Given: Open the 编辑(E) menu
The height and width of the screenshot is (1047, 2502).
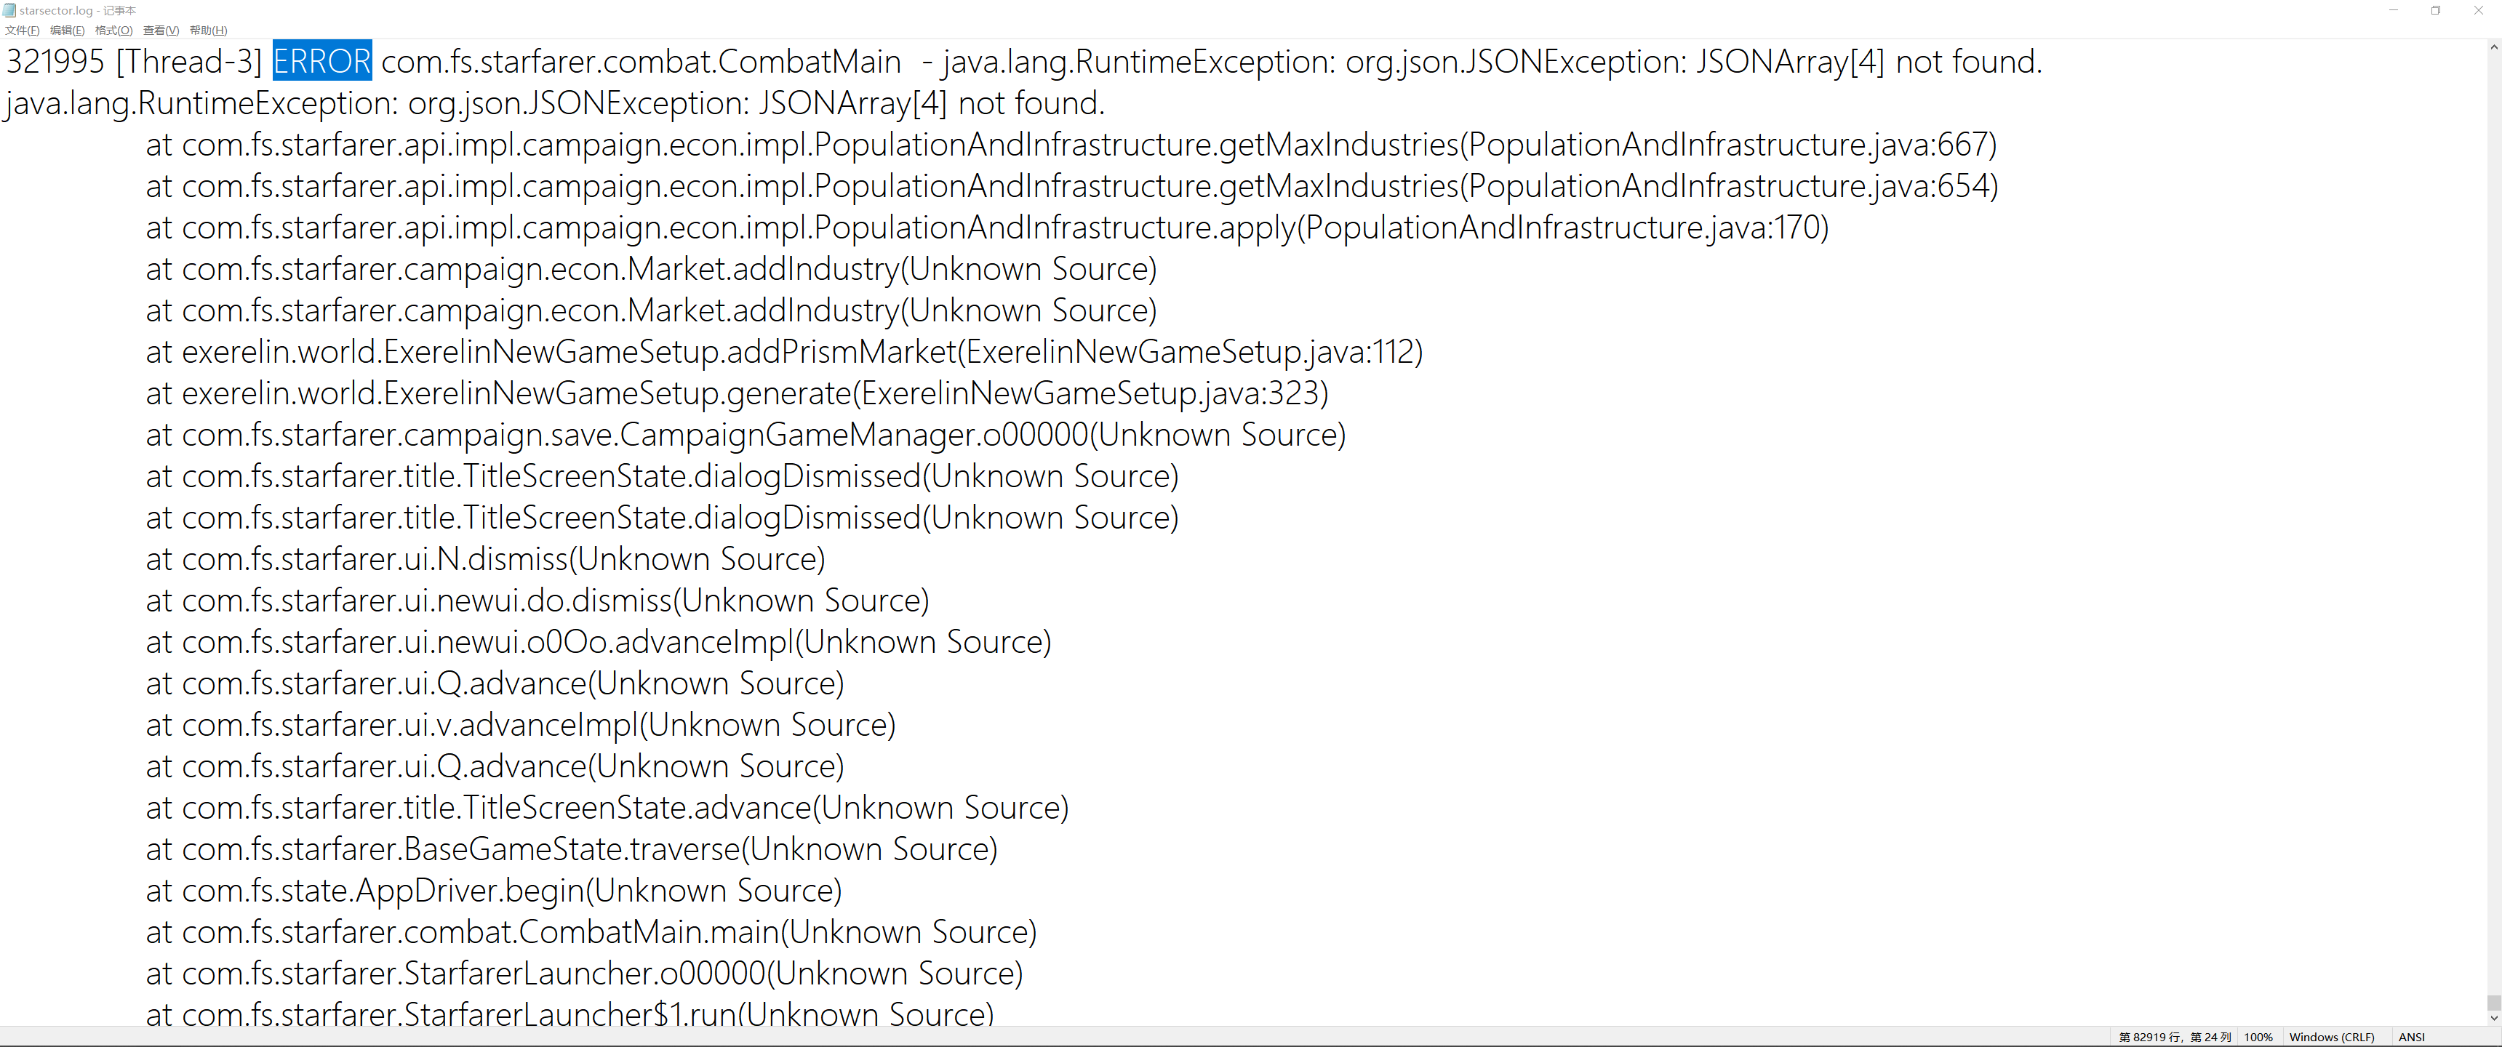Looking at the screenshot, I should [67, 30].
